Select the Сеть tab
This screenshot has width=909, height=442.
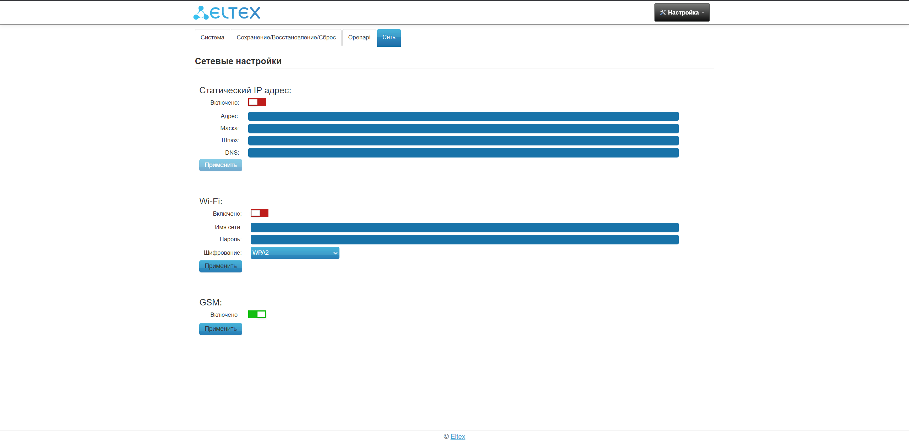[389, 38]
